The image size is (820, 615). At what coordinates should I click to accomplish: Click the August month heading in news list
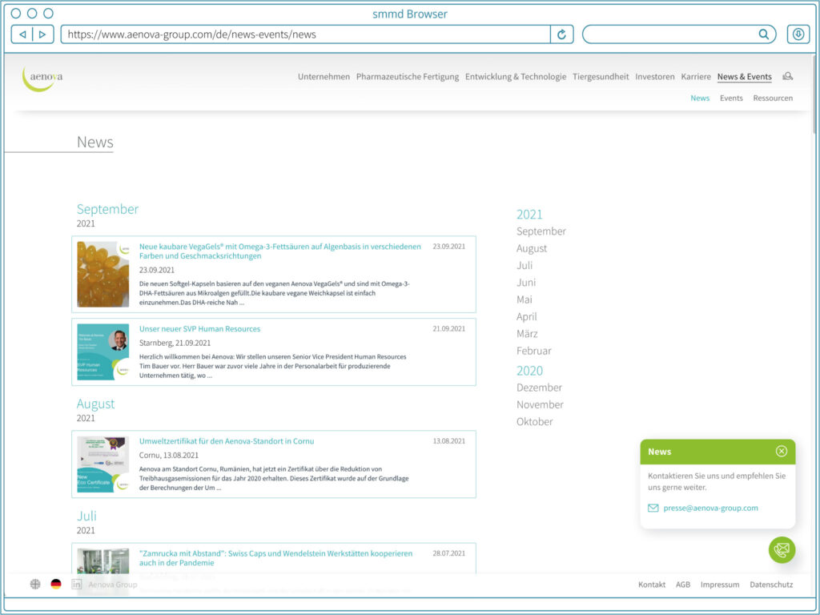(x=96, y=404)
